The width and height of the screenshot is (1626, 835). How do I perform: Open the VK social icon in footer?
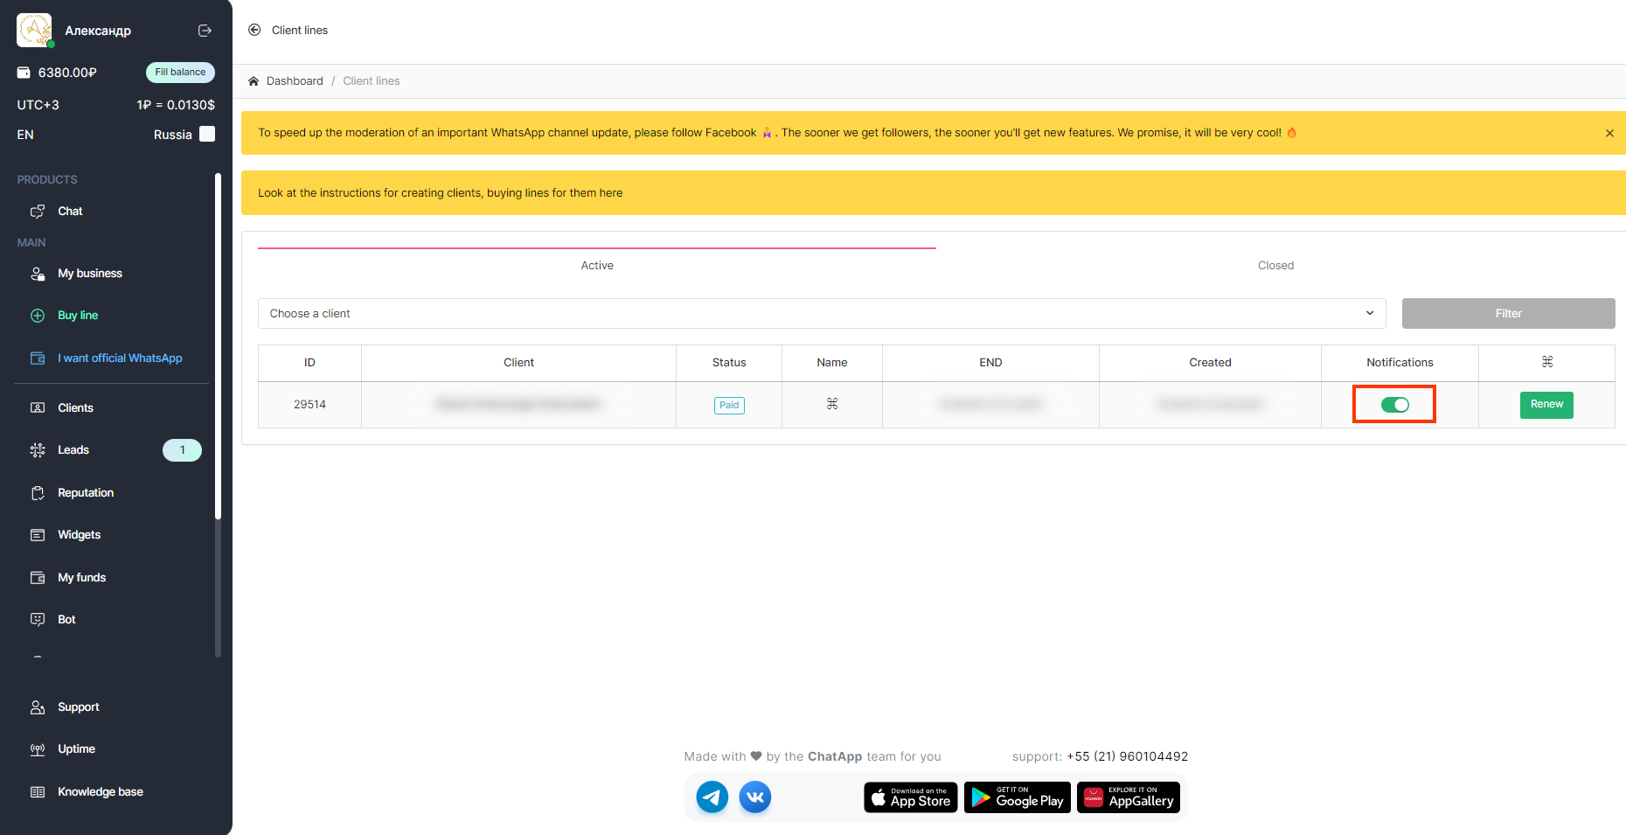(755, 797)
